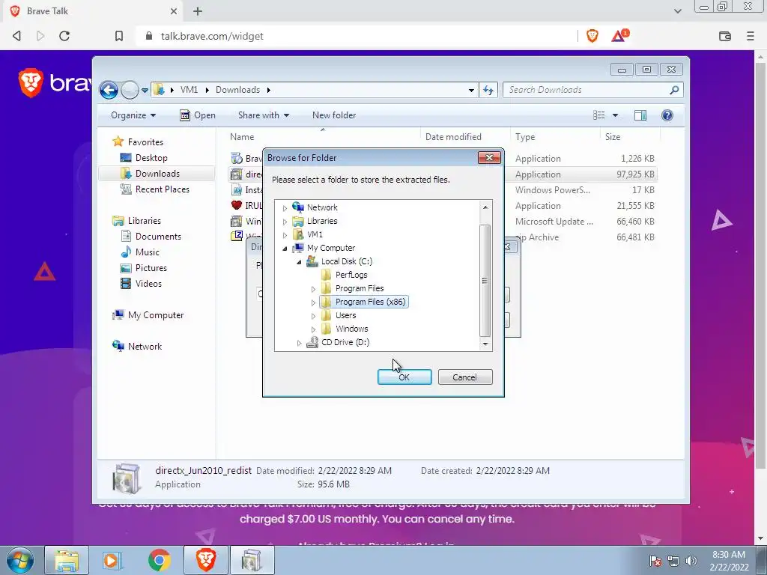
Task: Click the My Computer icon in dialog tree
Action: pos(298,248)
